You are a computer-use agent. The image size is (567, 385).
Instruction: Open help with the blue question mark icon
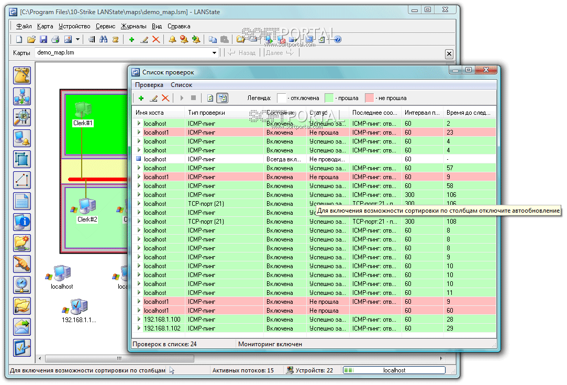(x=338, y=39)
